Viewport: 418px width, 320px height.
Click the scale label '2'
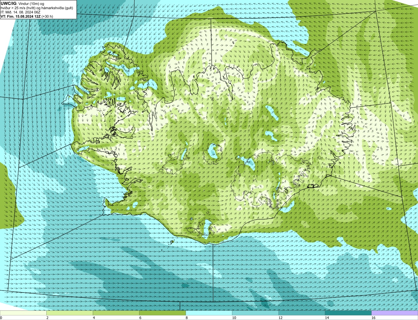47,318
